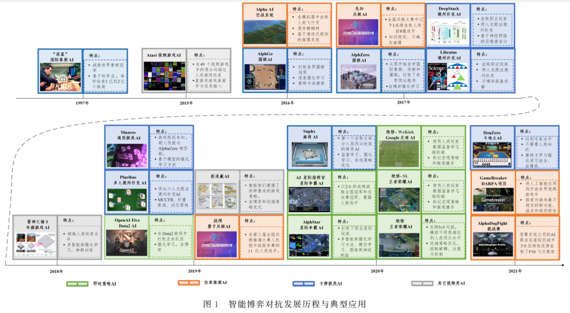Click the Deep Blue chess AI thumbnail
Image resolution: width=570 pixels, height=313 pixels.
coord(60,77)
